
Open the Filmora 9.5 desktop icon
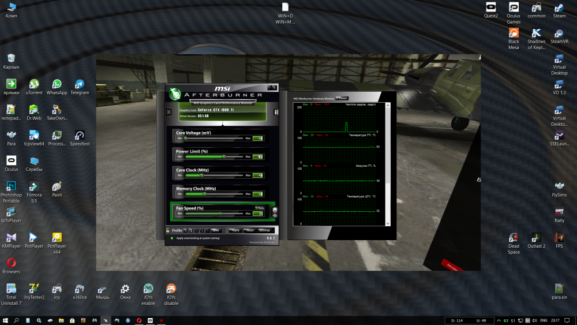point(34,192)
